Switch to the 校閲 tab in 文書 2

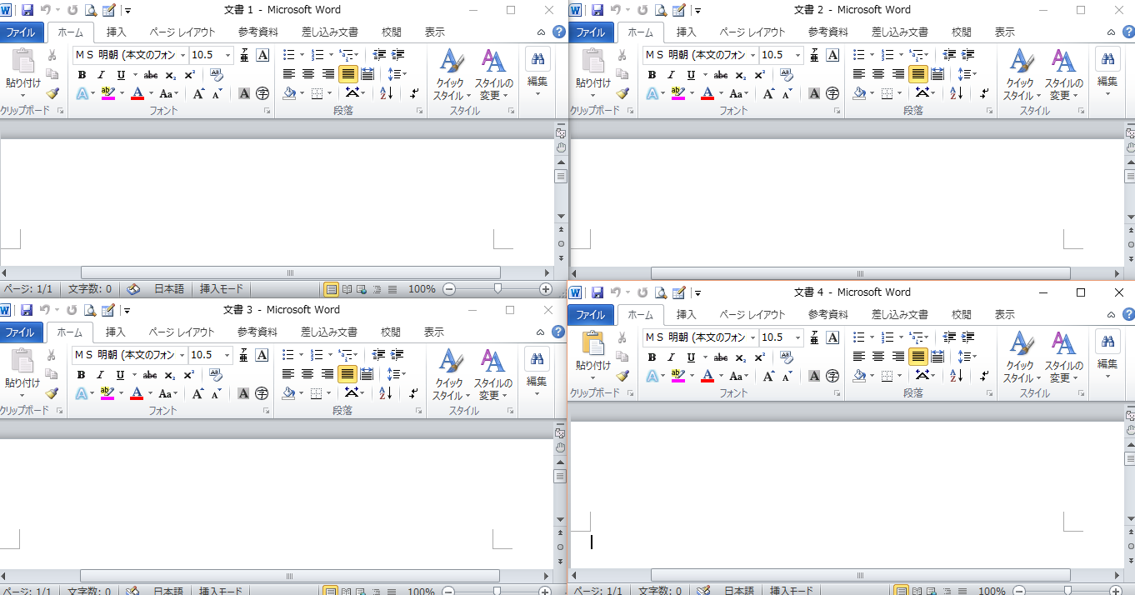(962, 32)
